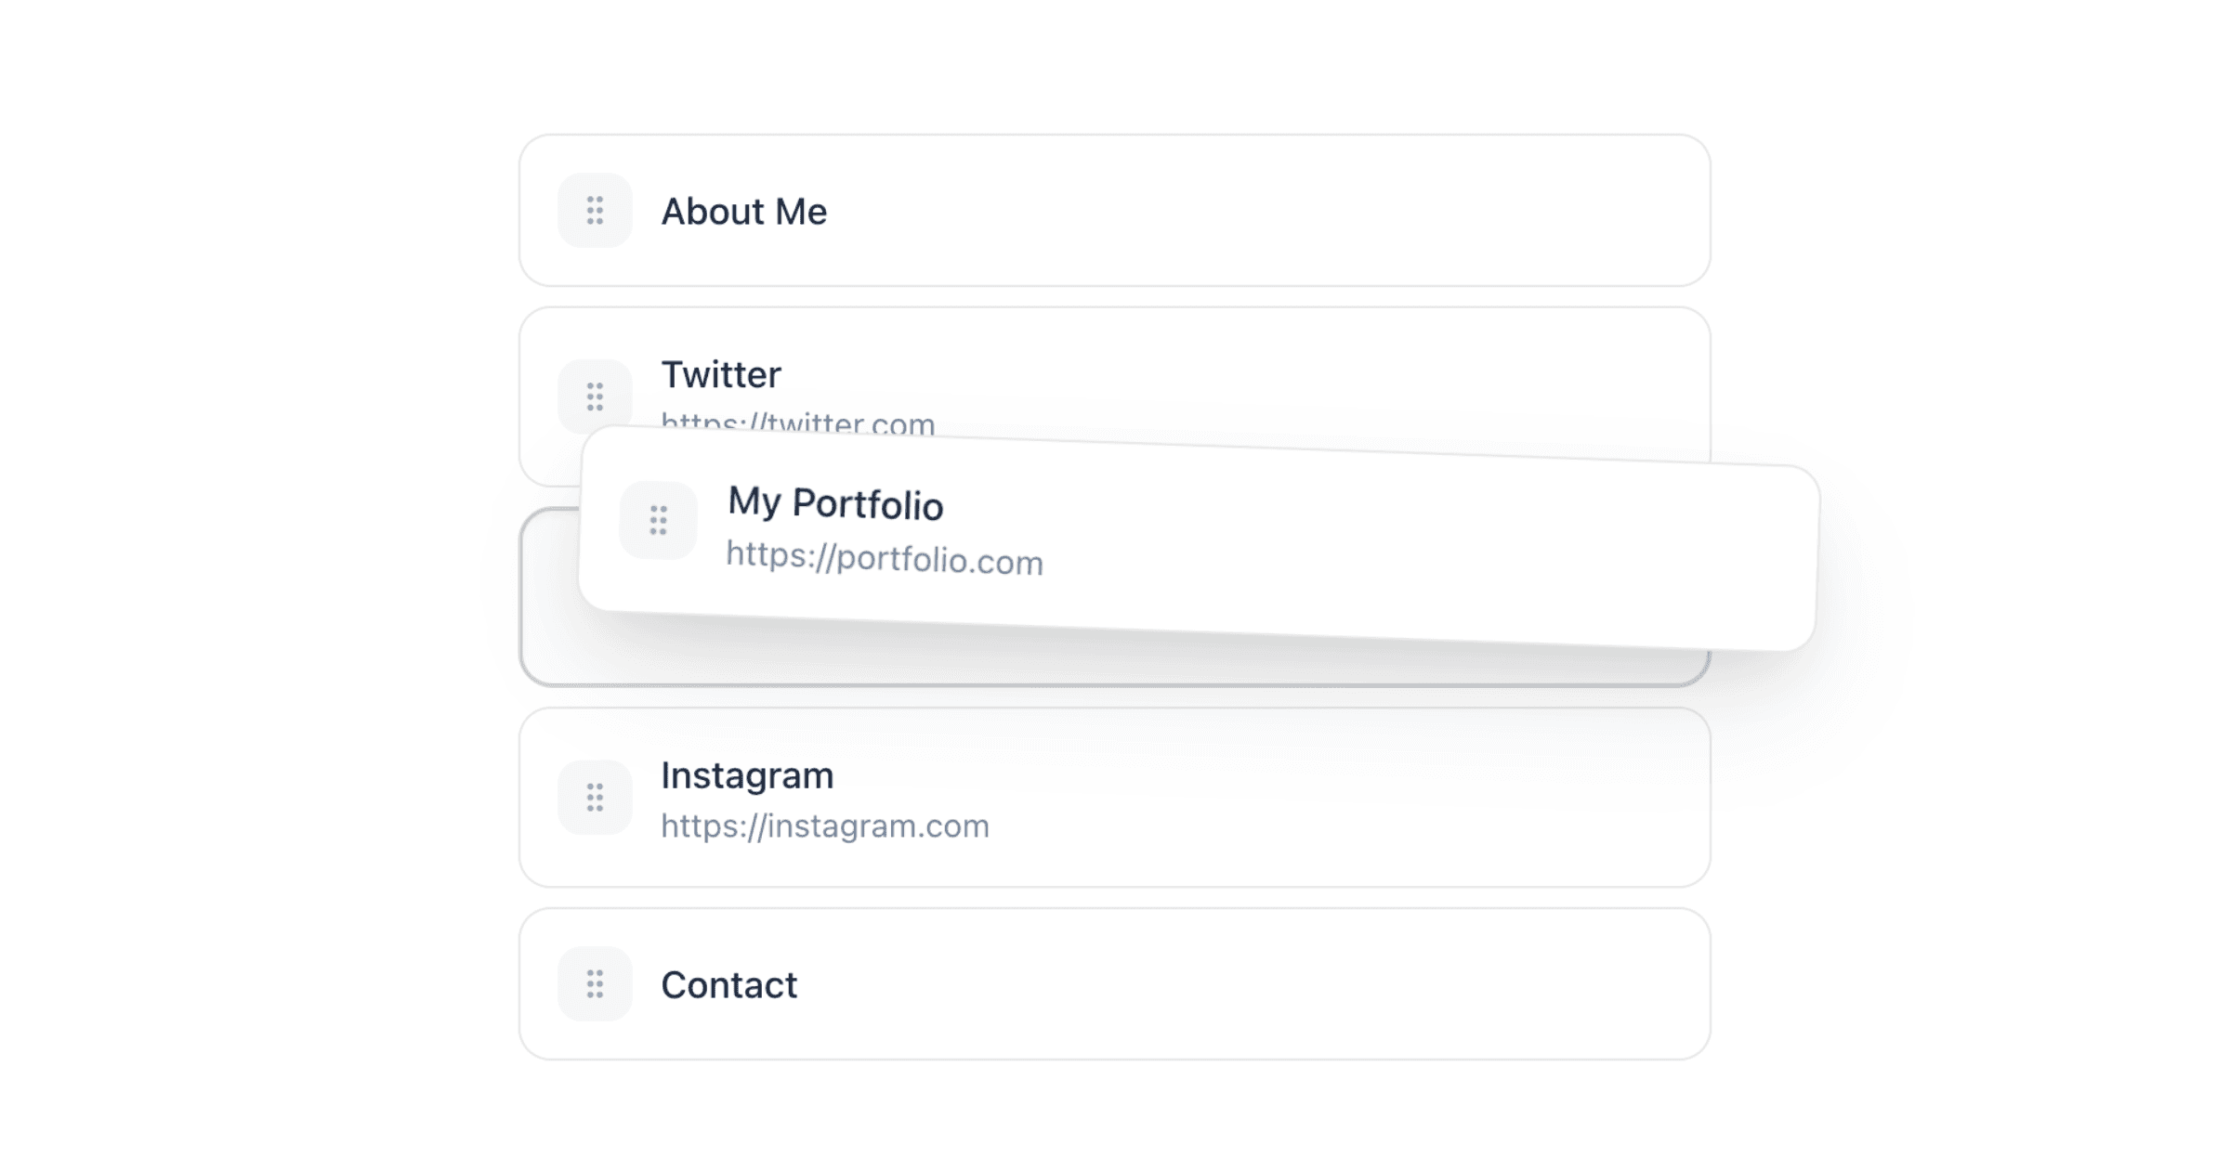Click the About Me title text

pyautogui.click(x=743, y=212)
